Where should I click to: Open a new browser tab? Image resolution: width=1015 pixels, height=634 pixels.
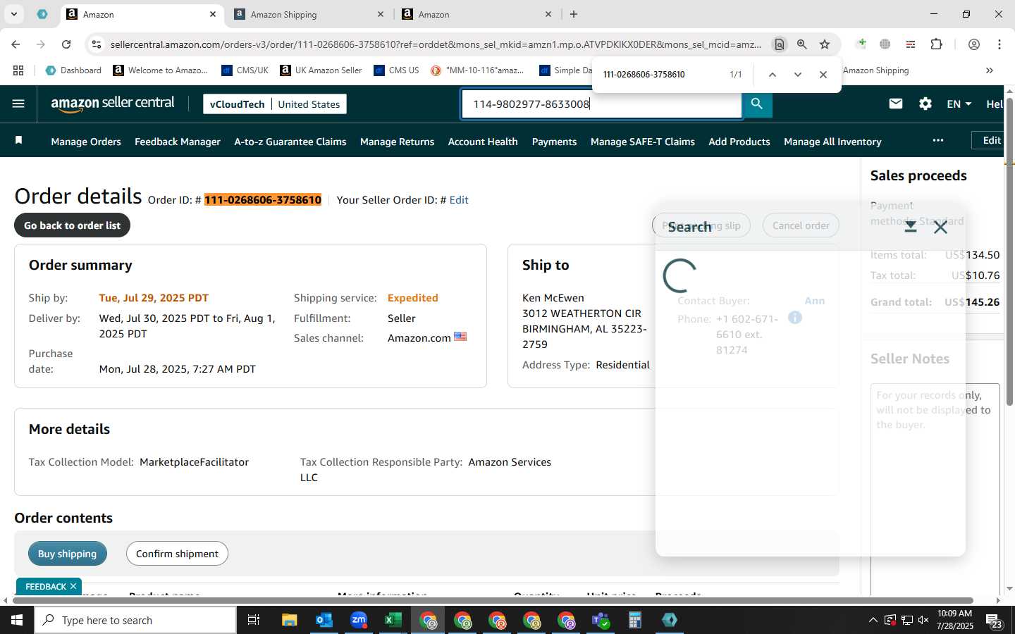click(x=574, y=14)
